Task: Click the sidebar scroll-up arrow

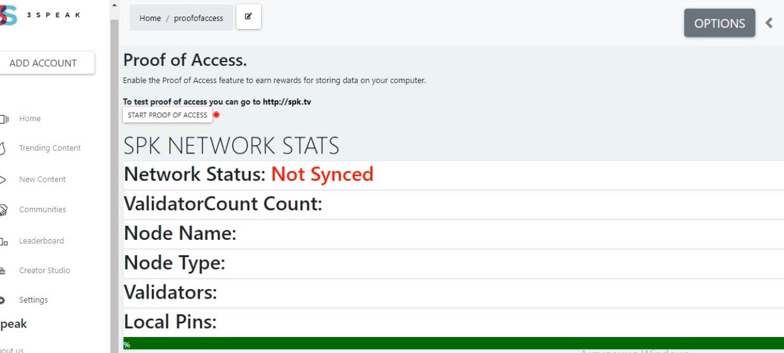Action: pos(115,5)
